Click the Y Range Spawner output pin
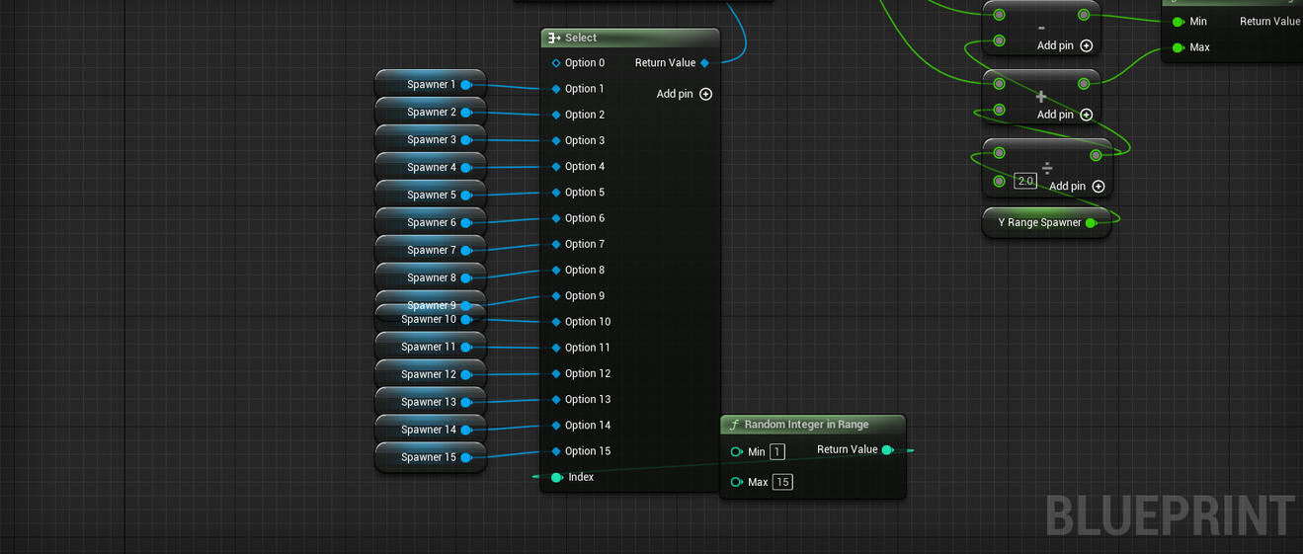This screenshot has width=1303, height=554. coord(1091,223)
